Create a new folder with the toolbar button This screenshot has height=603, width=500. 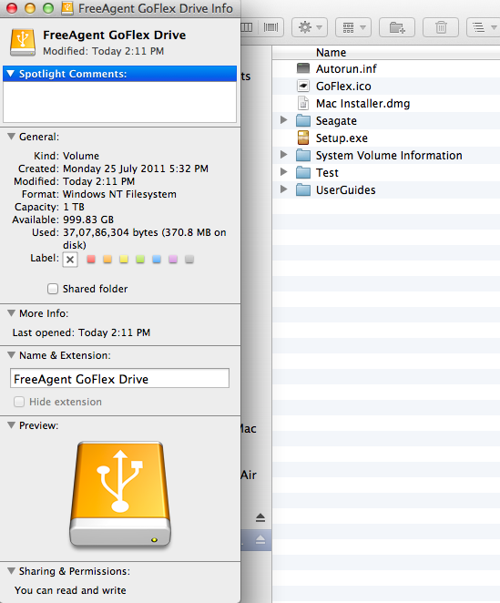click(x=397, y=27)
